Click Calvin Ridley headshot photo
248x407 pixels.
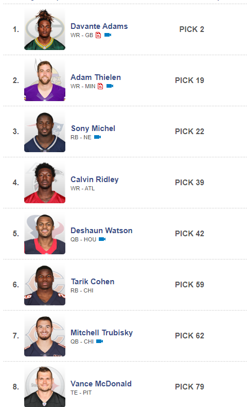(45, 183)
